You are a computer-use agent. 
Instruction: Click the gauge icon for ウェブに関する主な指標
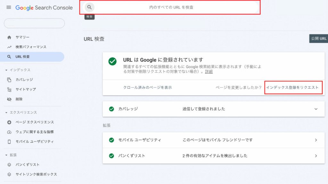(x=9, y=132)
